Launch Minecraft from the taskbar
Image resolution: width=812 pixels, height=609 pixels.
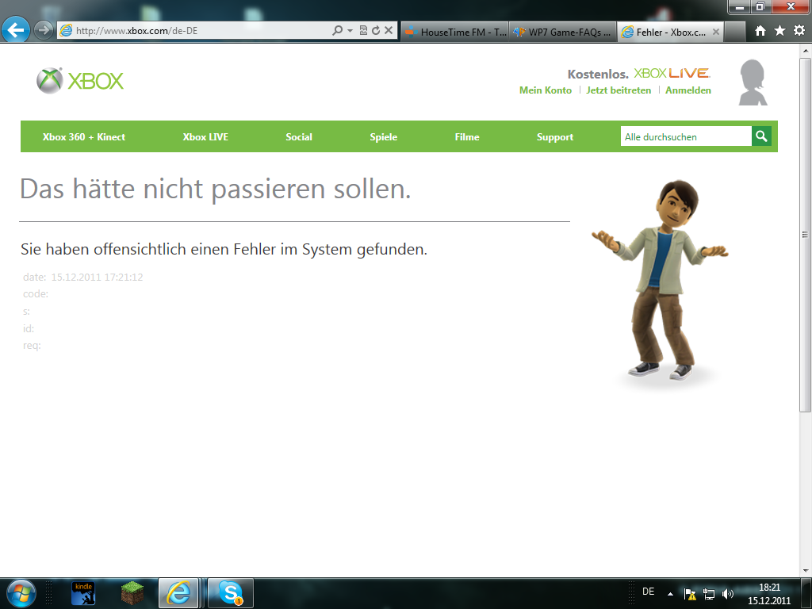click(132, 593)
